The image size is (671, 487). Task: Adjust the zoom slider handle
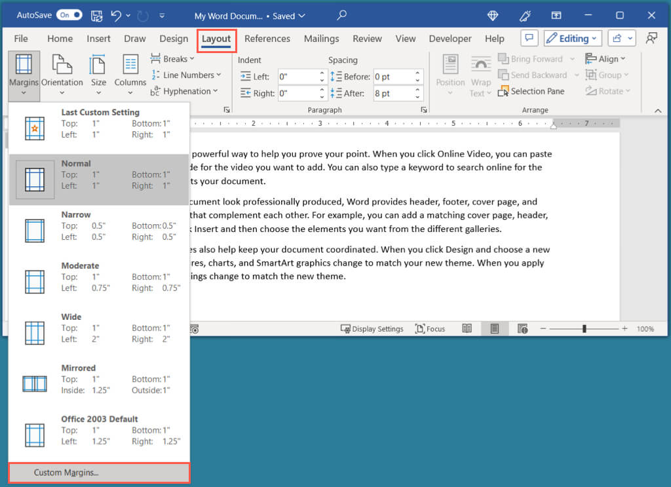tap(584, 328)
